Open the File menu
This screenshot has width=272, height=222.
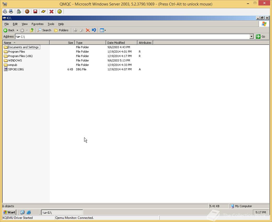pos(7,24)
